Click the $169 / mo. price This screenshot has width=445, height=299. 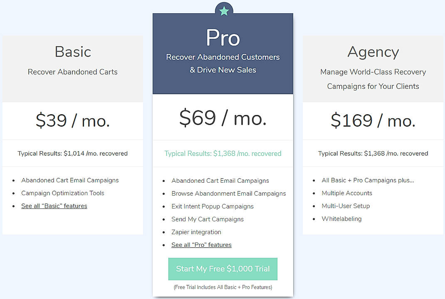[373, 120]
